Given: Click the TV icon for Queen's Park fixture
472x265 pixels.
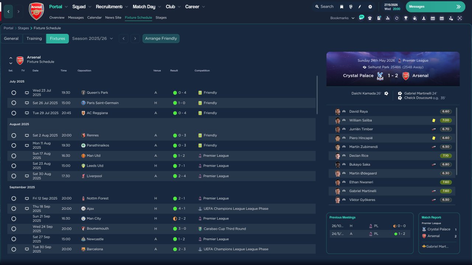Looking at the screenshot, I should click(x=27, y=93).
